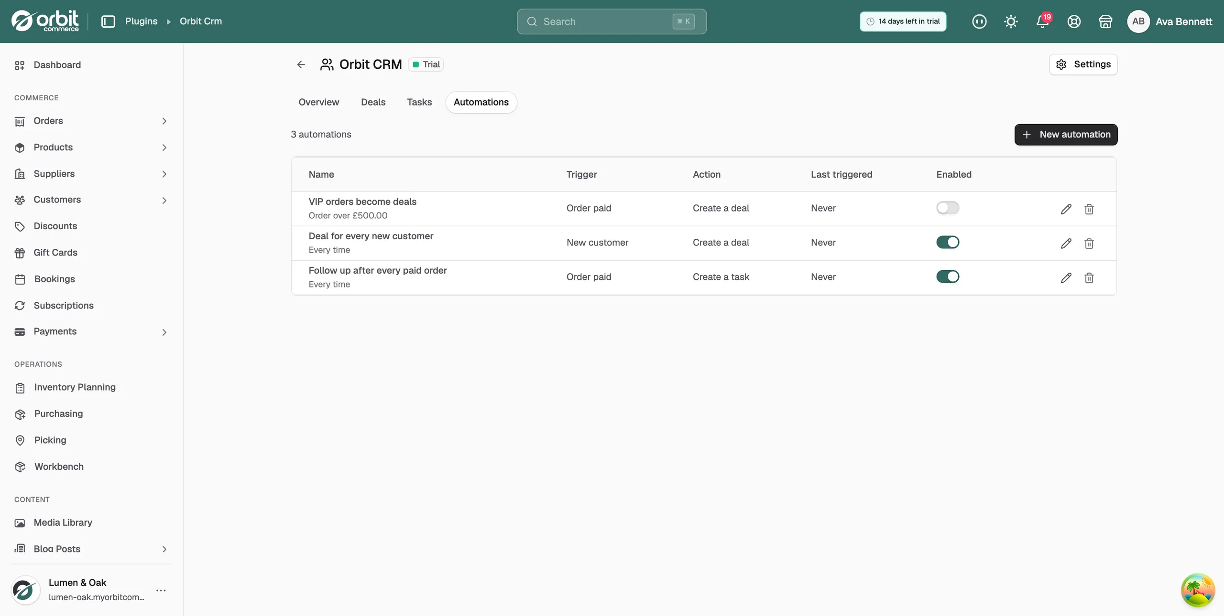Click the '3 automations' count text

coord(321,135)
